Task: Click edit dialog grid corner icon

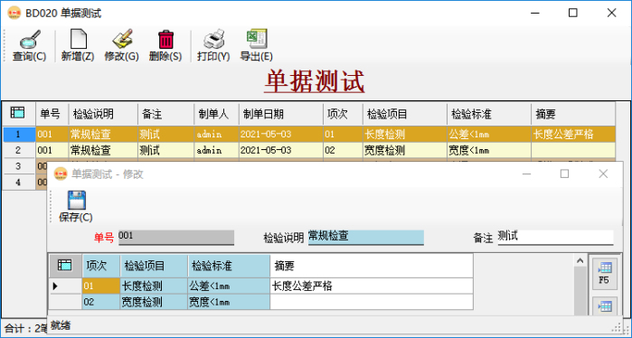Action: (x=65, y=265)
